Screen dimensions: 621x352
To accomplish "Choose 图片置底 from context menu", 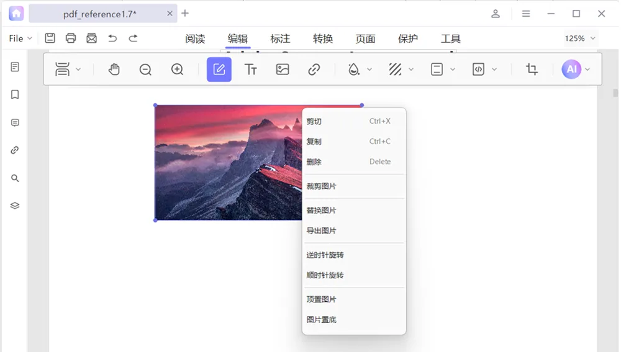I will [354, 320].
